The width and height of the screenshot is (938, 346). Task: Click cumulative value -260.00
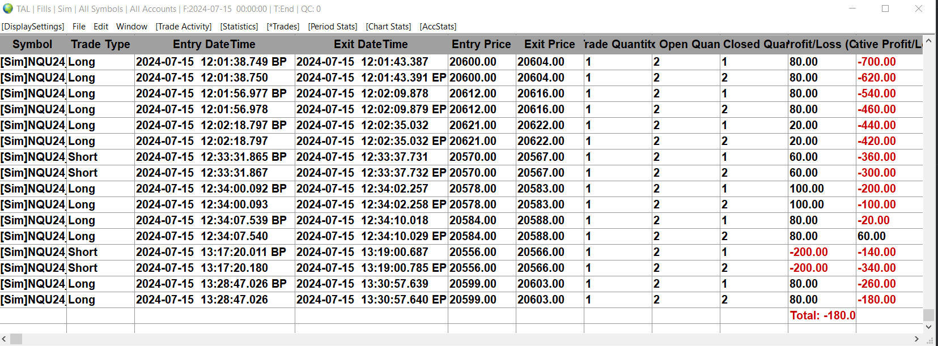877,284
